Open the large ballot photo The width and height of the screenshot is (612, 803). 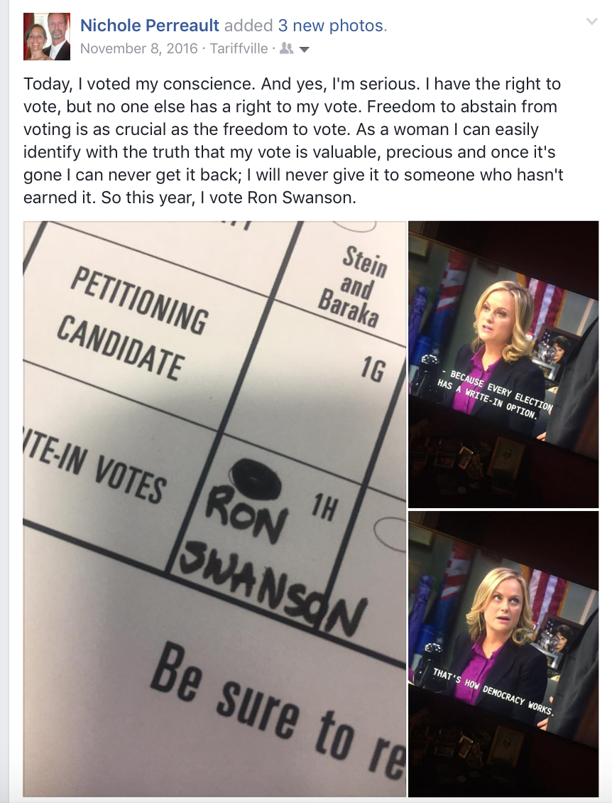pyautogui.click(x=214, y=509)
